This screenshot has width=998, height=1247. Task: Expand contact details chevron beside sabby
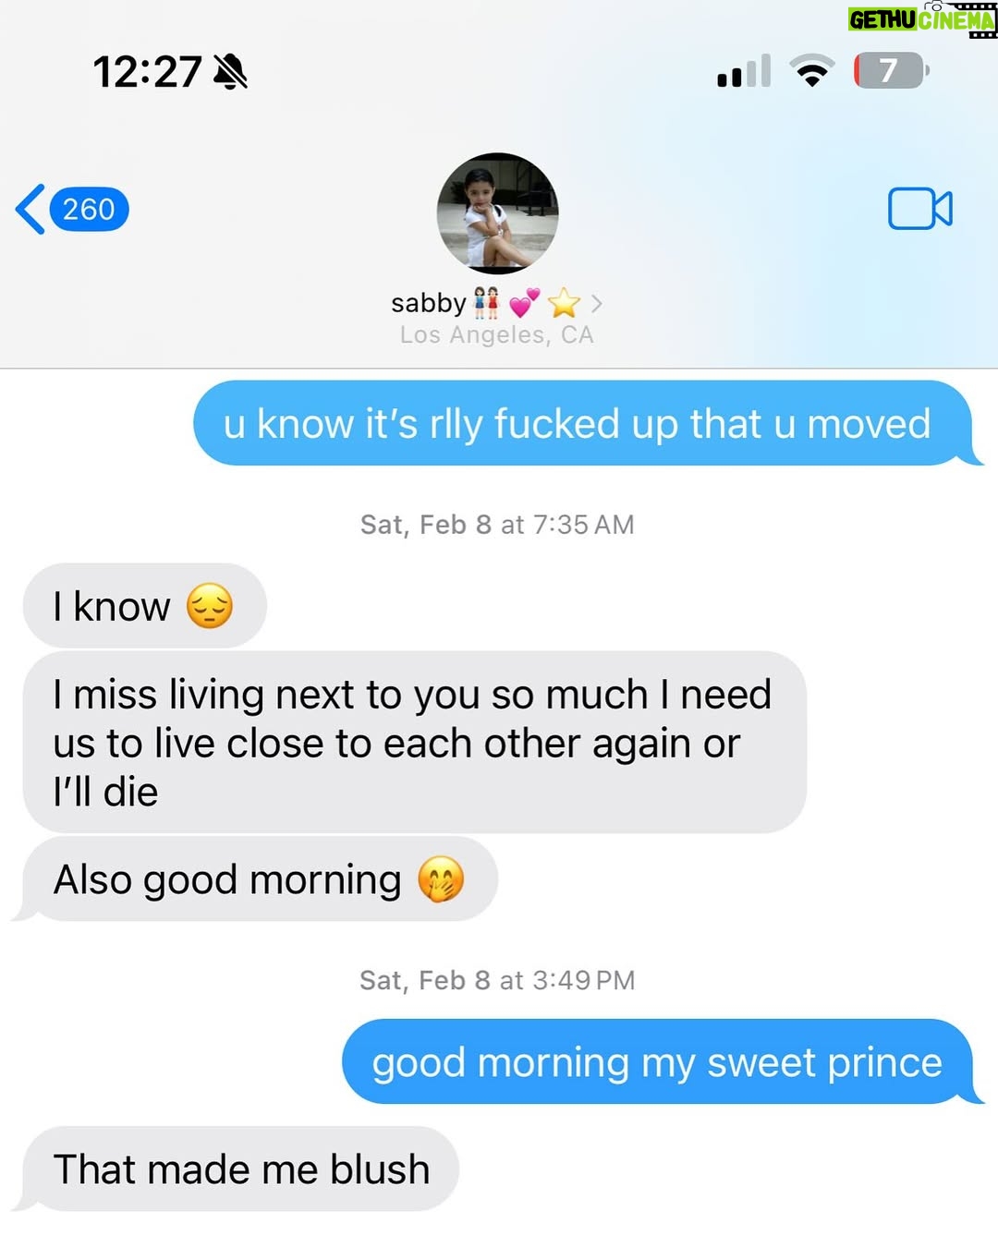[597, 303]
